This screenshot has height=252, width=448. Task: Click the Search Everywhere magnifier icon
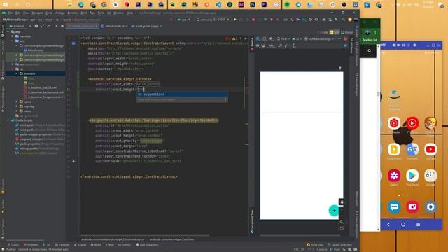click(344, 20)
